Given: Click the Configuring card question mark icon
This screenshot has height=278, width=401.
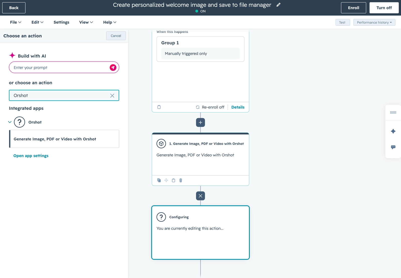Looking at the screenshot, I should [x=161, y=217].
